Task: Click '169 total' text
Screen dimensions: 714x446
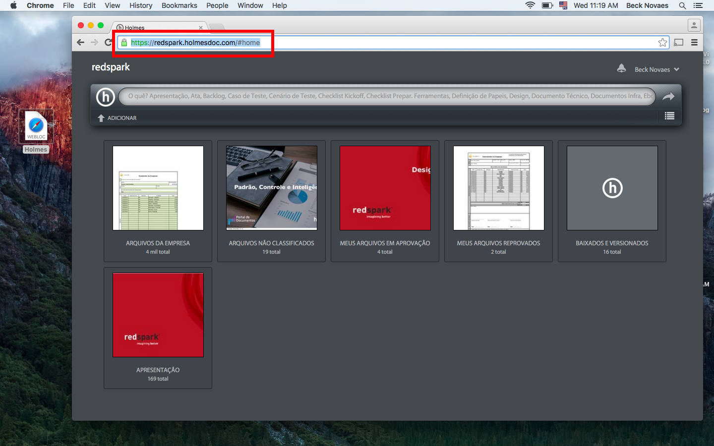Action: click(x=158, y=379)
